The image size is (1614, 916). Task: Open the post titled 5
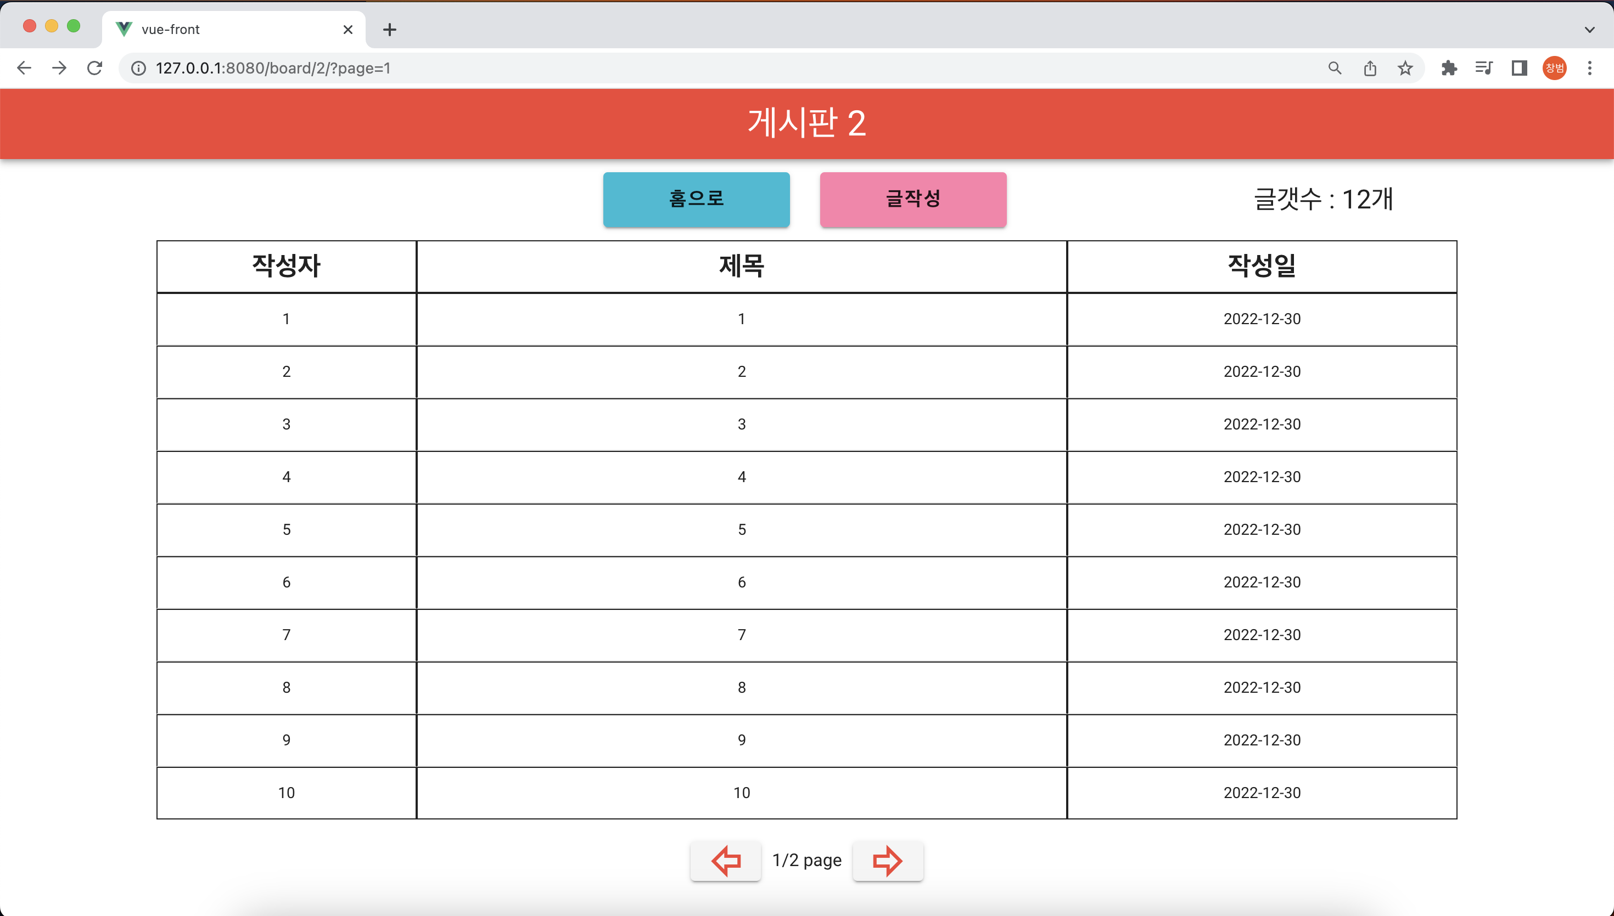(742, 530)
